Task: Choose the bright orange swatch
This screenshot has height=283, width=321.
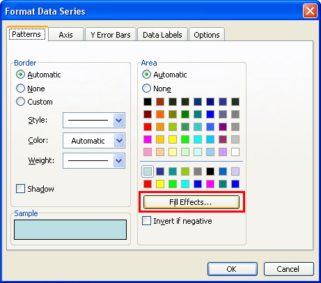Action: tap(160, 114)
